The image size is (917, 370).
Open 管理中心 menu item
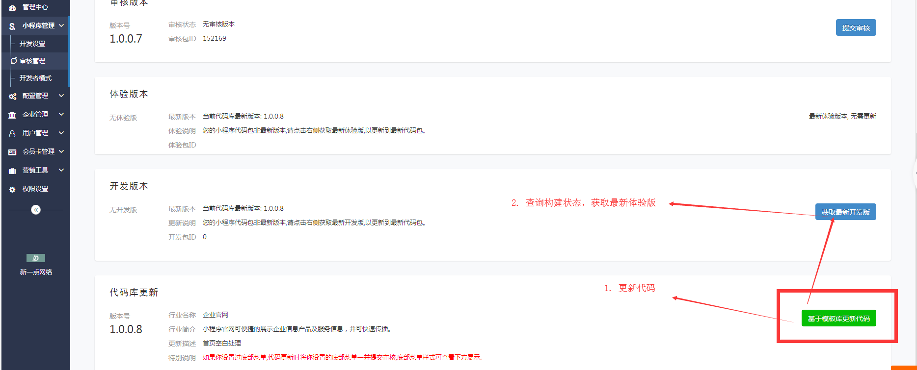35,7
